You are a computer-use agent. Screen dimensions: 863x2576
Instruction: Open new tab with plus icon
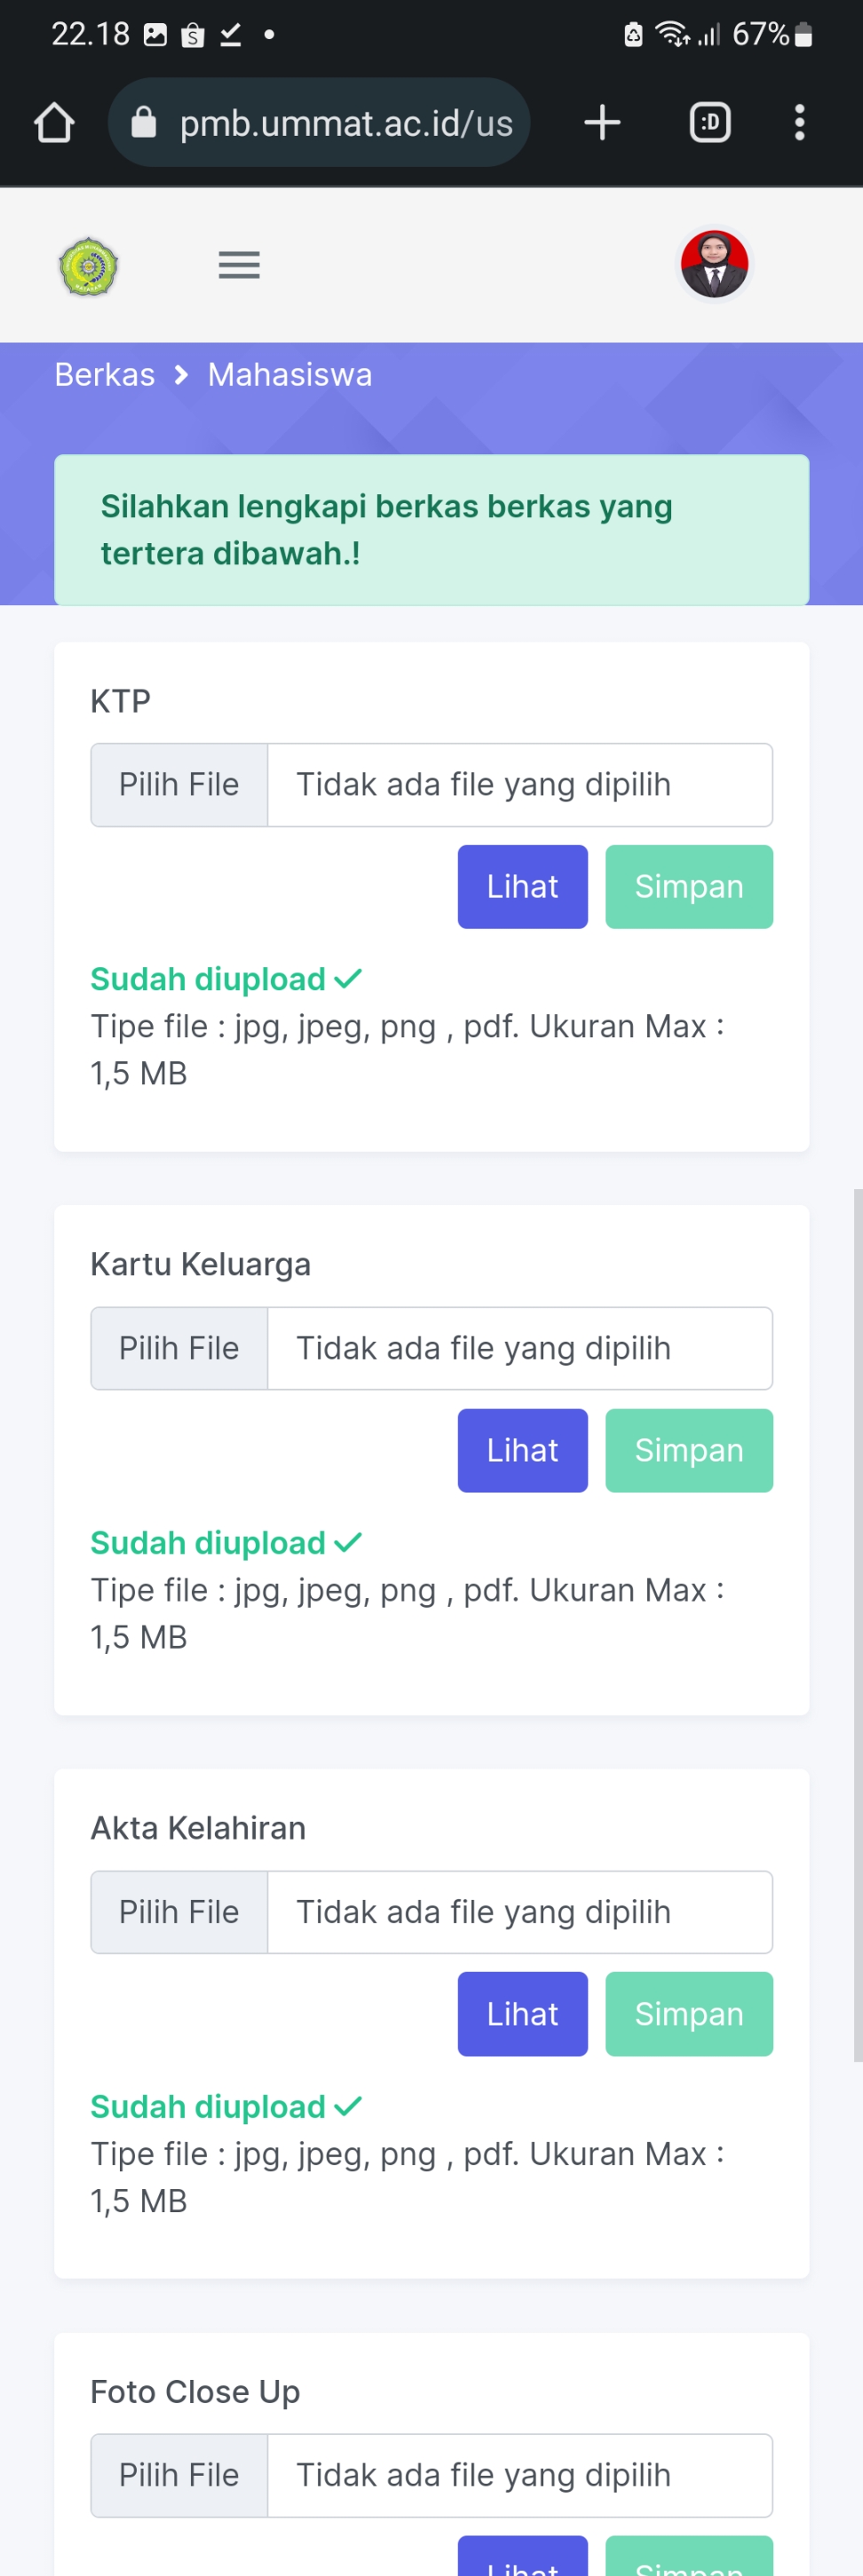[602, 123]
